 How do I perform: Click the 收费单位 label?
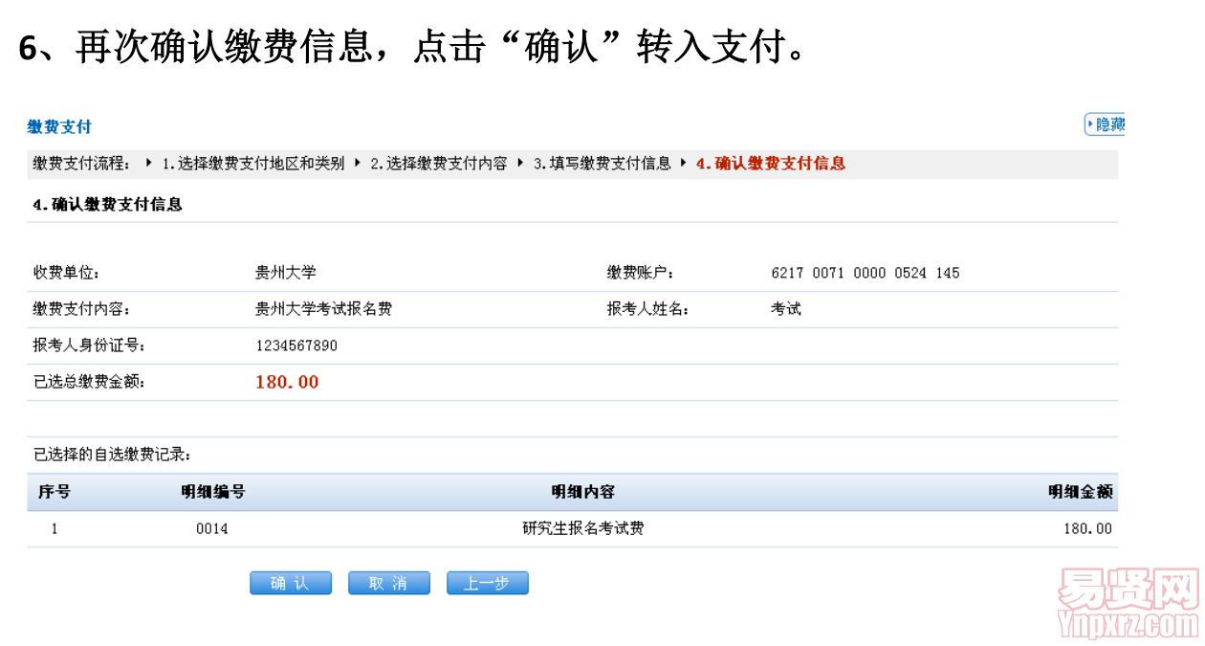click(x=66, y=273)
